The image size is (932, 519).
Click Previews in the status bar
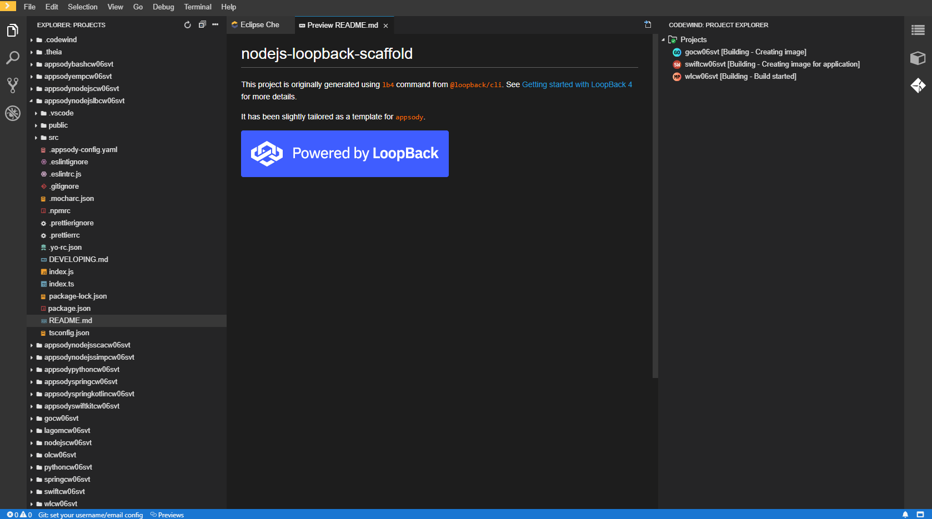(167, 515)
